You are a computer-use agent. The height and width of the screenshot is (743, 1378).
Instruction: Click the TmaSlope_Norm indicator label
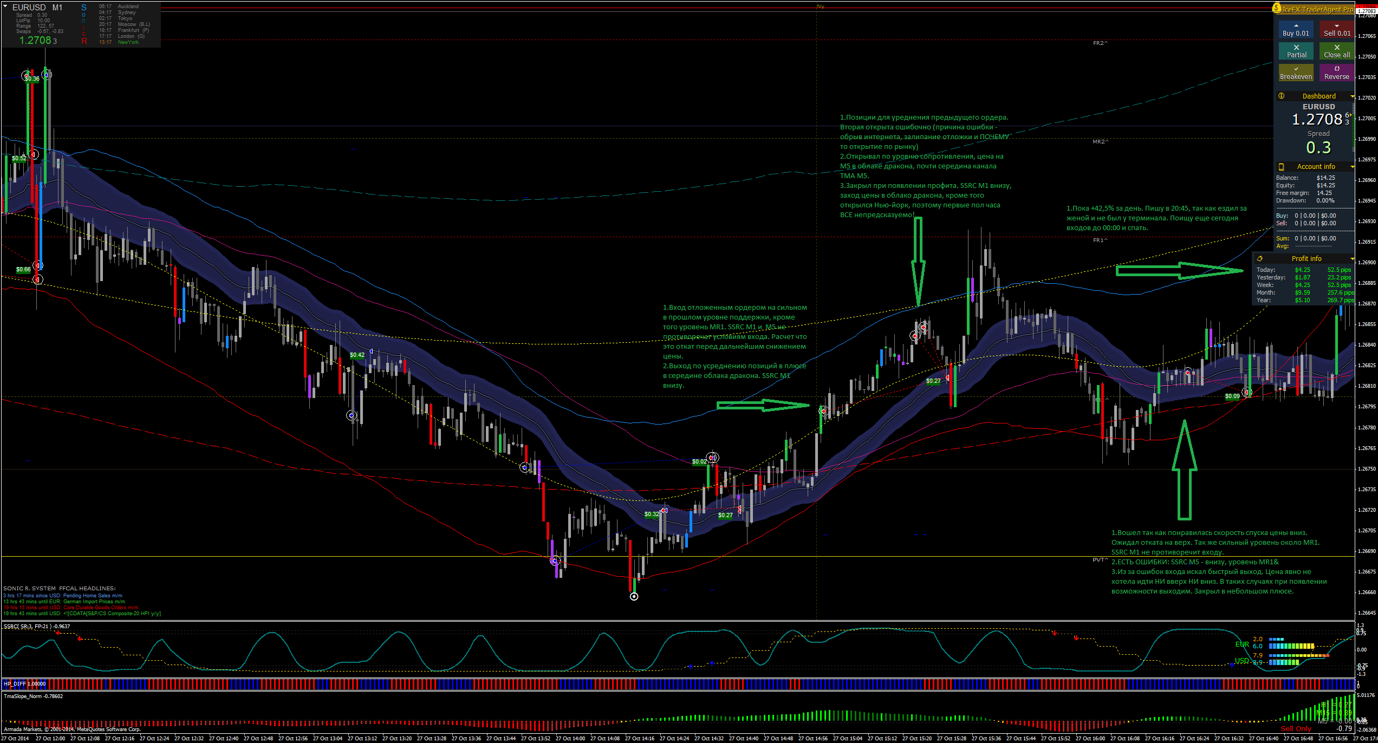[33, 696]
